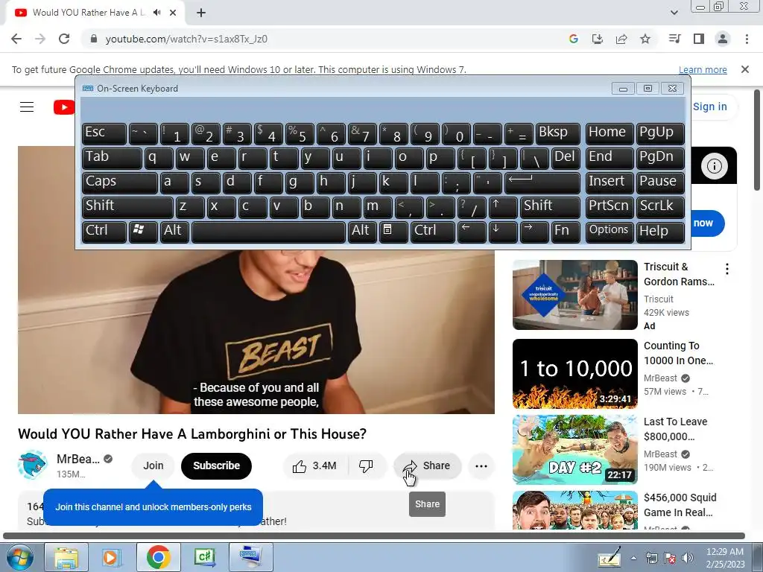Click the volume icon in system tray

tap(688, 558)
